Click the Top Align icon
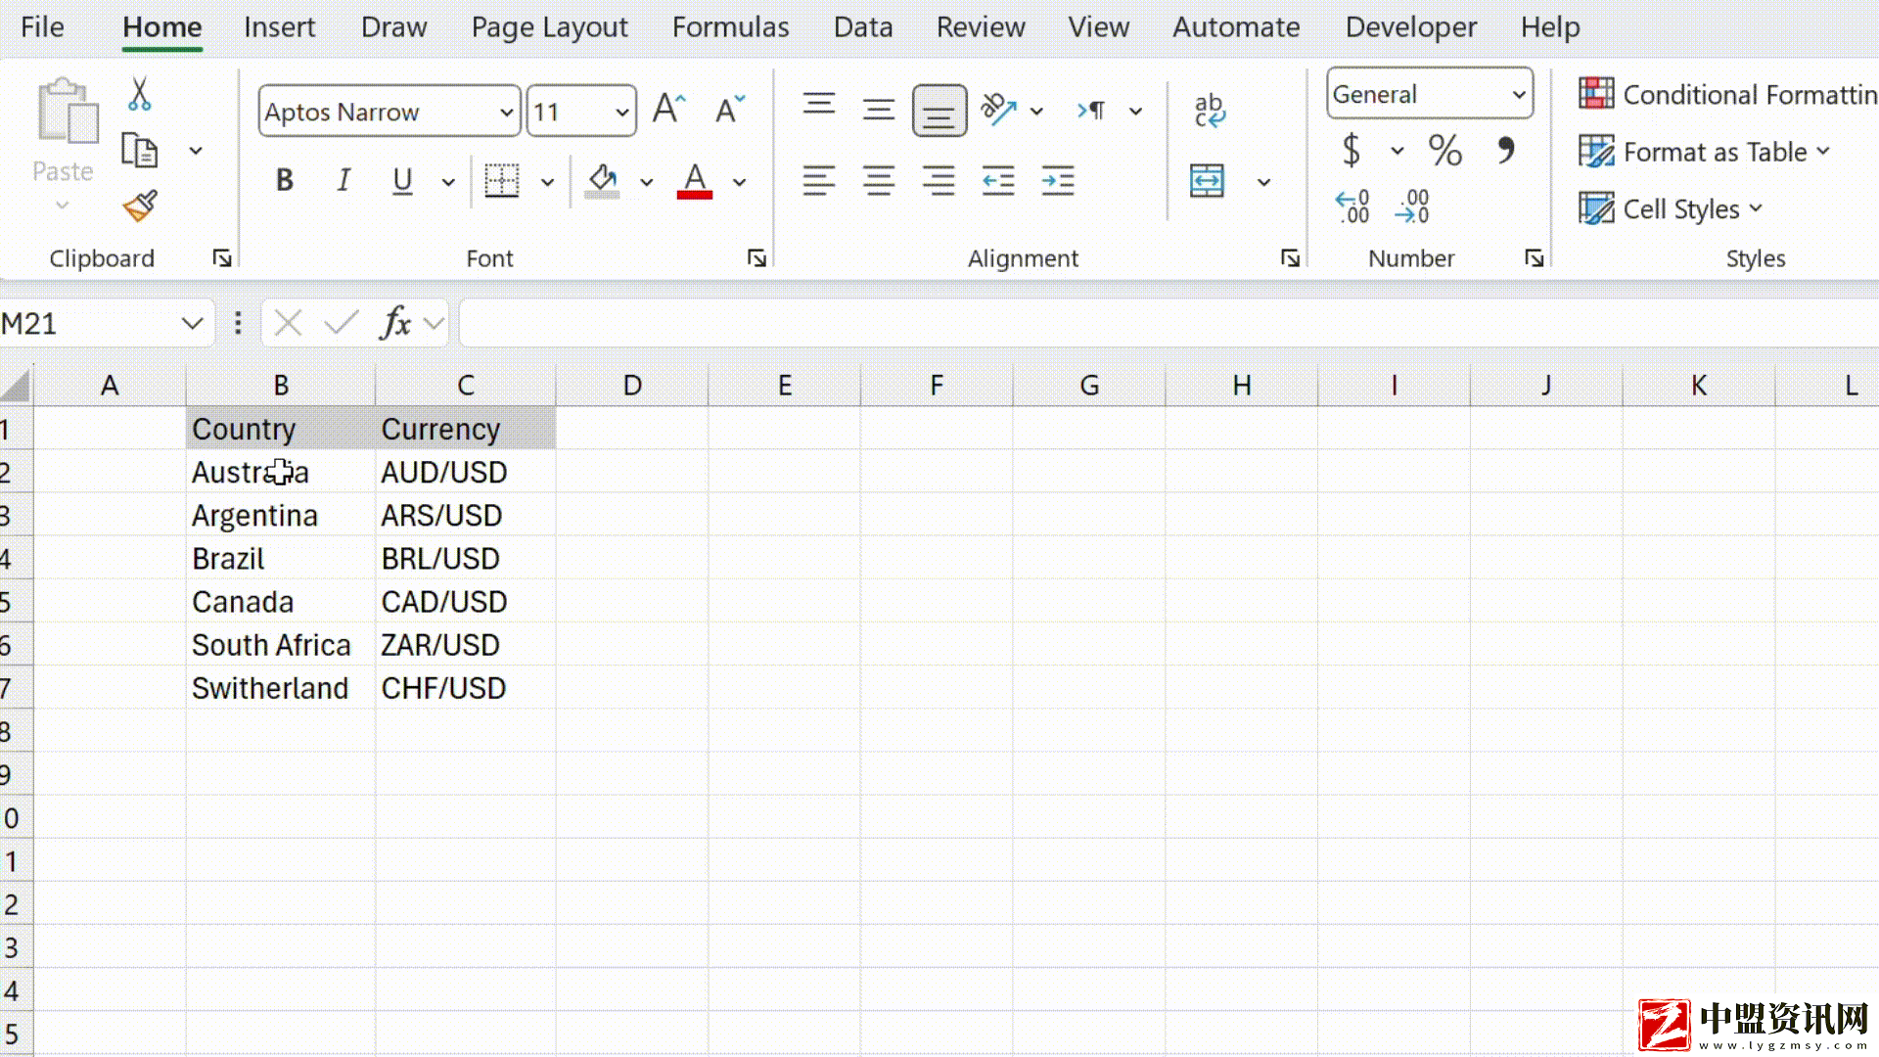 click(819, 104)
